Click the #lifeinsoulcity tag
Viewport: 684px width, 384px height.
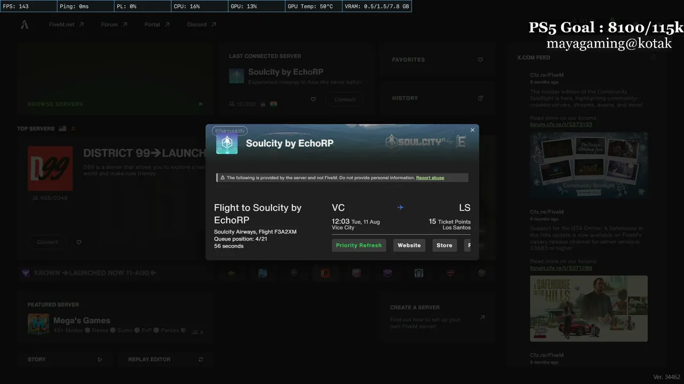coord(229,131)
